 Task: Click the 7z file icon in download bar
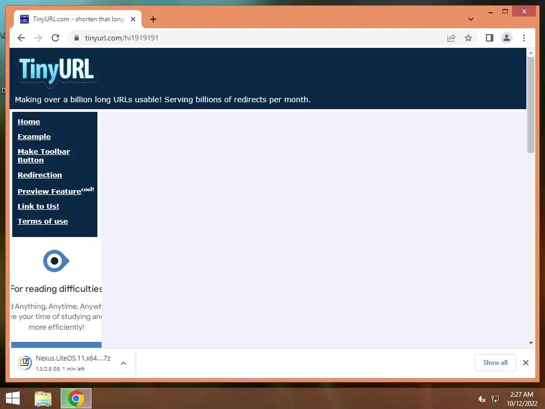(x=25, y=363)
